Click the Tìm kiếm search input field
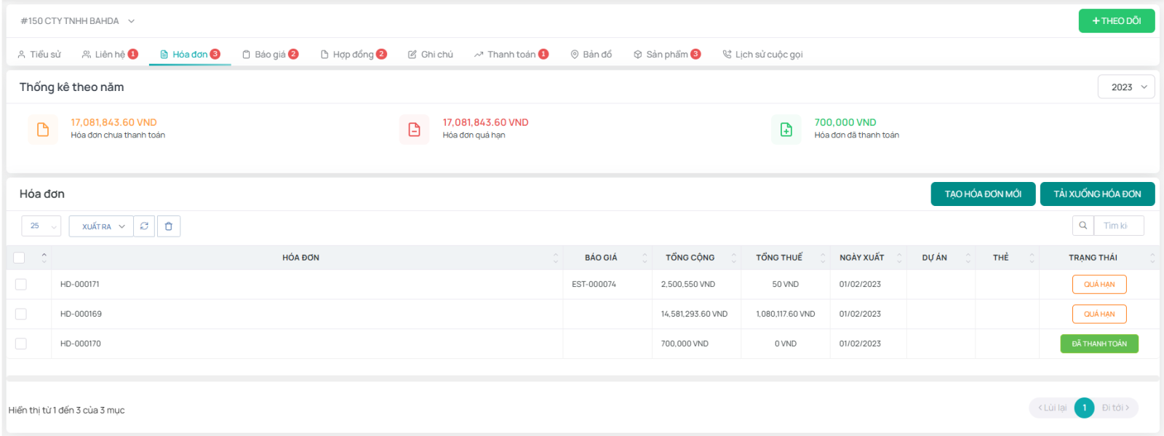This screenshot has height=436, width=1164. (x=1118, y=226)
